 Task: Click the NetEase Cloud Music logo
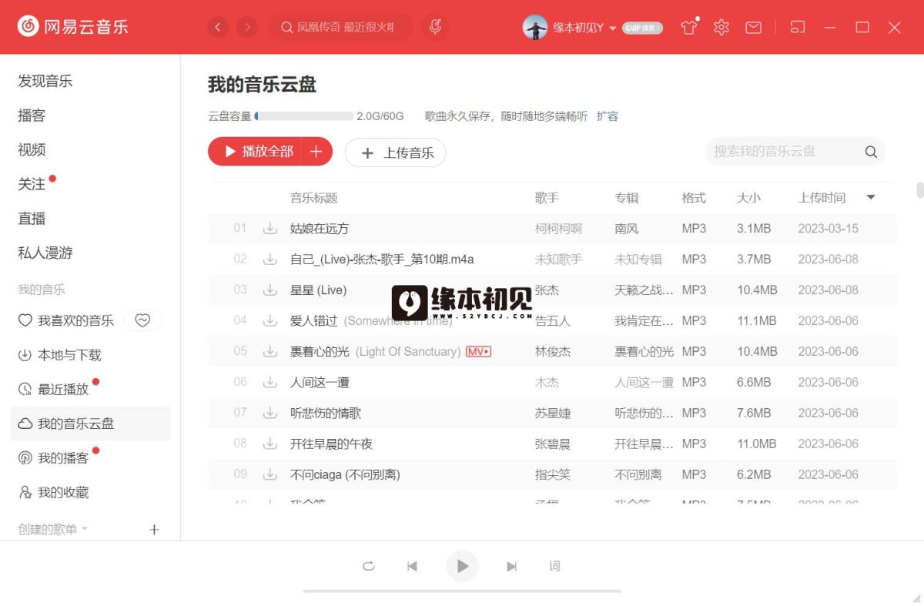(x=72, y=27)
